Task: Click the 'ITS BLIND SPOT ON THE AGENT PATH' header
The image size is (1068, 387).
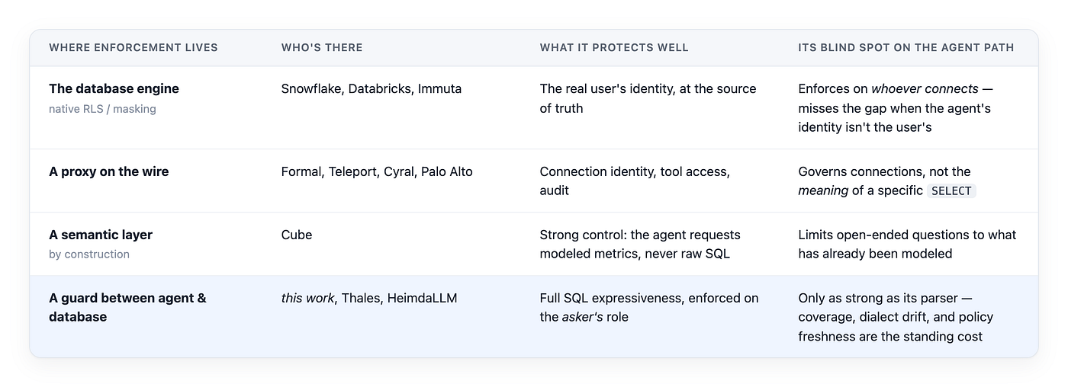Action: (x=906, y=47)
